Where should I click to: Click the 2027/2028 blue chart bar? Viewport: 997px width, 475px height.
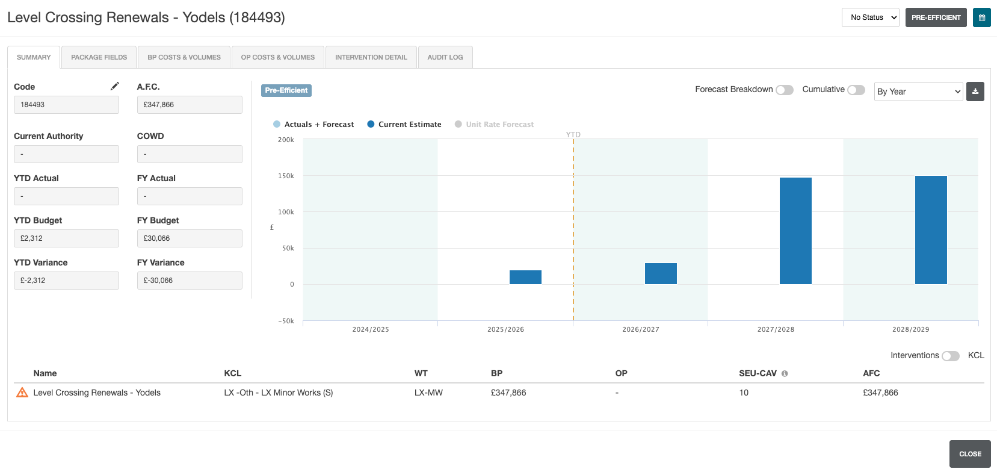tap(795, 231)
